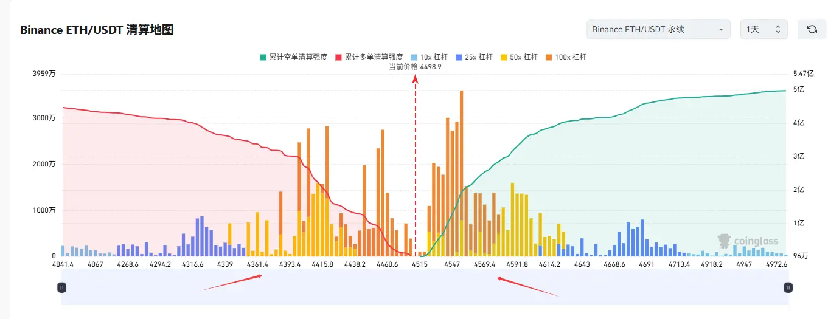Viewport: 828px width, 319px height.
Task: Toggle the 累计空单清算强度 legend series
Action: tap(293, 57)
